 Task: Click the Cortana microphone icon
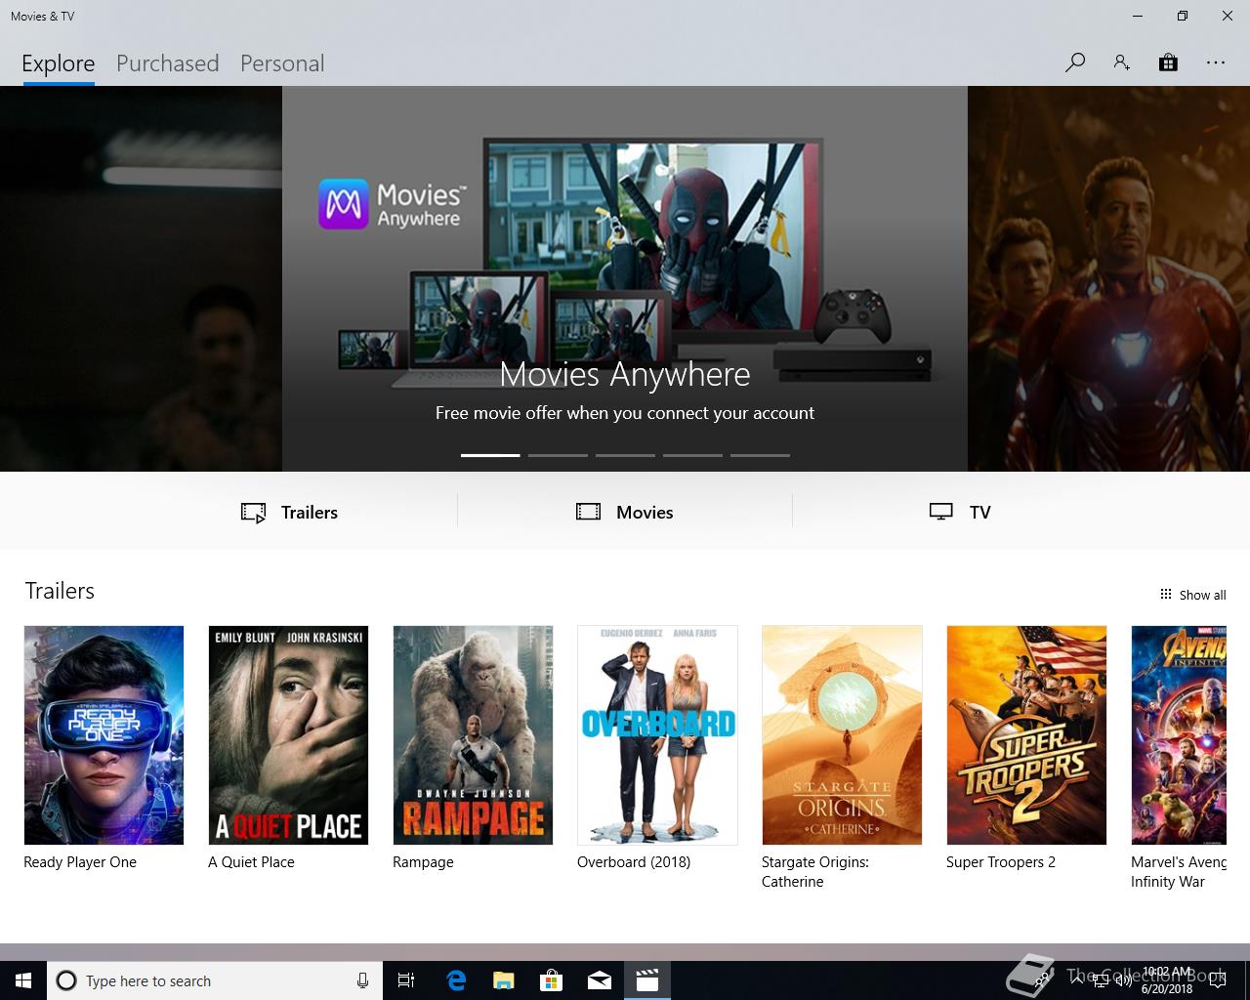pos(362,980)
